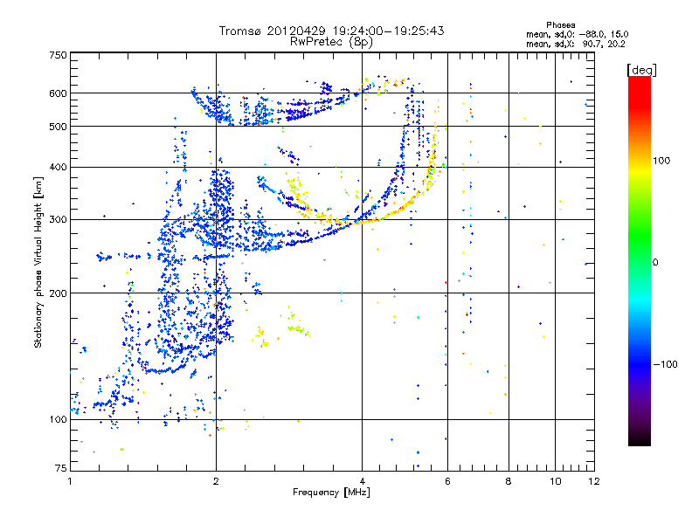This screenshot has height=524, width=699.
Task: Click the y-axis tick label '750'
Action: click(58, 55)
